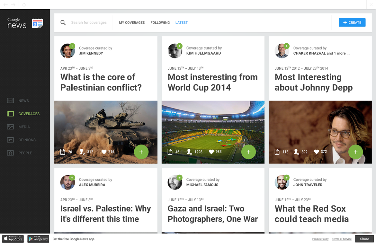Click followers icon showing 312

click(x=82, y=152)
